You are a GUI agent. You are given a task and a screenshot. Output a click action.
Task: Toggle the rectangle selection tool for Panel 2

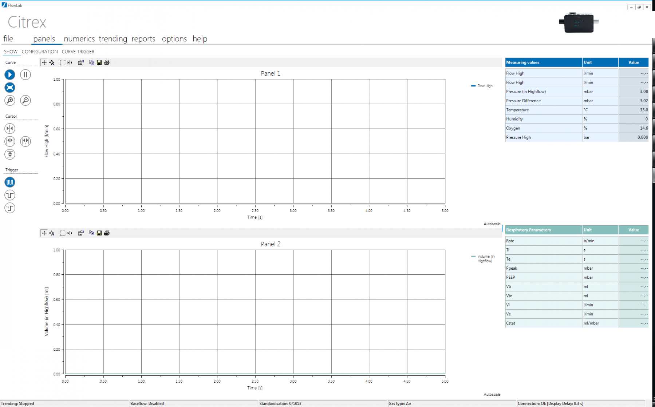point(62,233)
